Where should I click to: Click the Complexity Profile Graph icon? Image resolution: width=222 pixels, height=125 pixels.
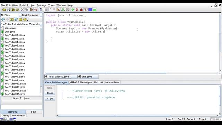[x=58, y=10]
